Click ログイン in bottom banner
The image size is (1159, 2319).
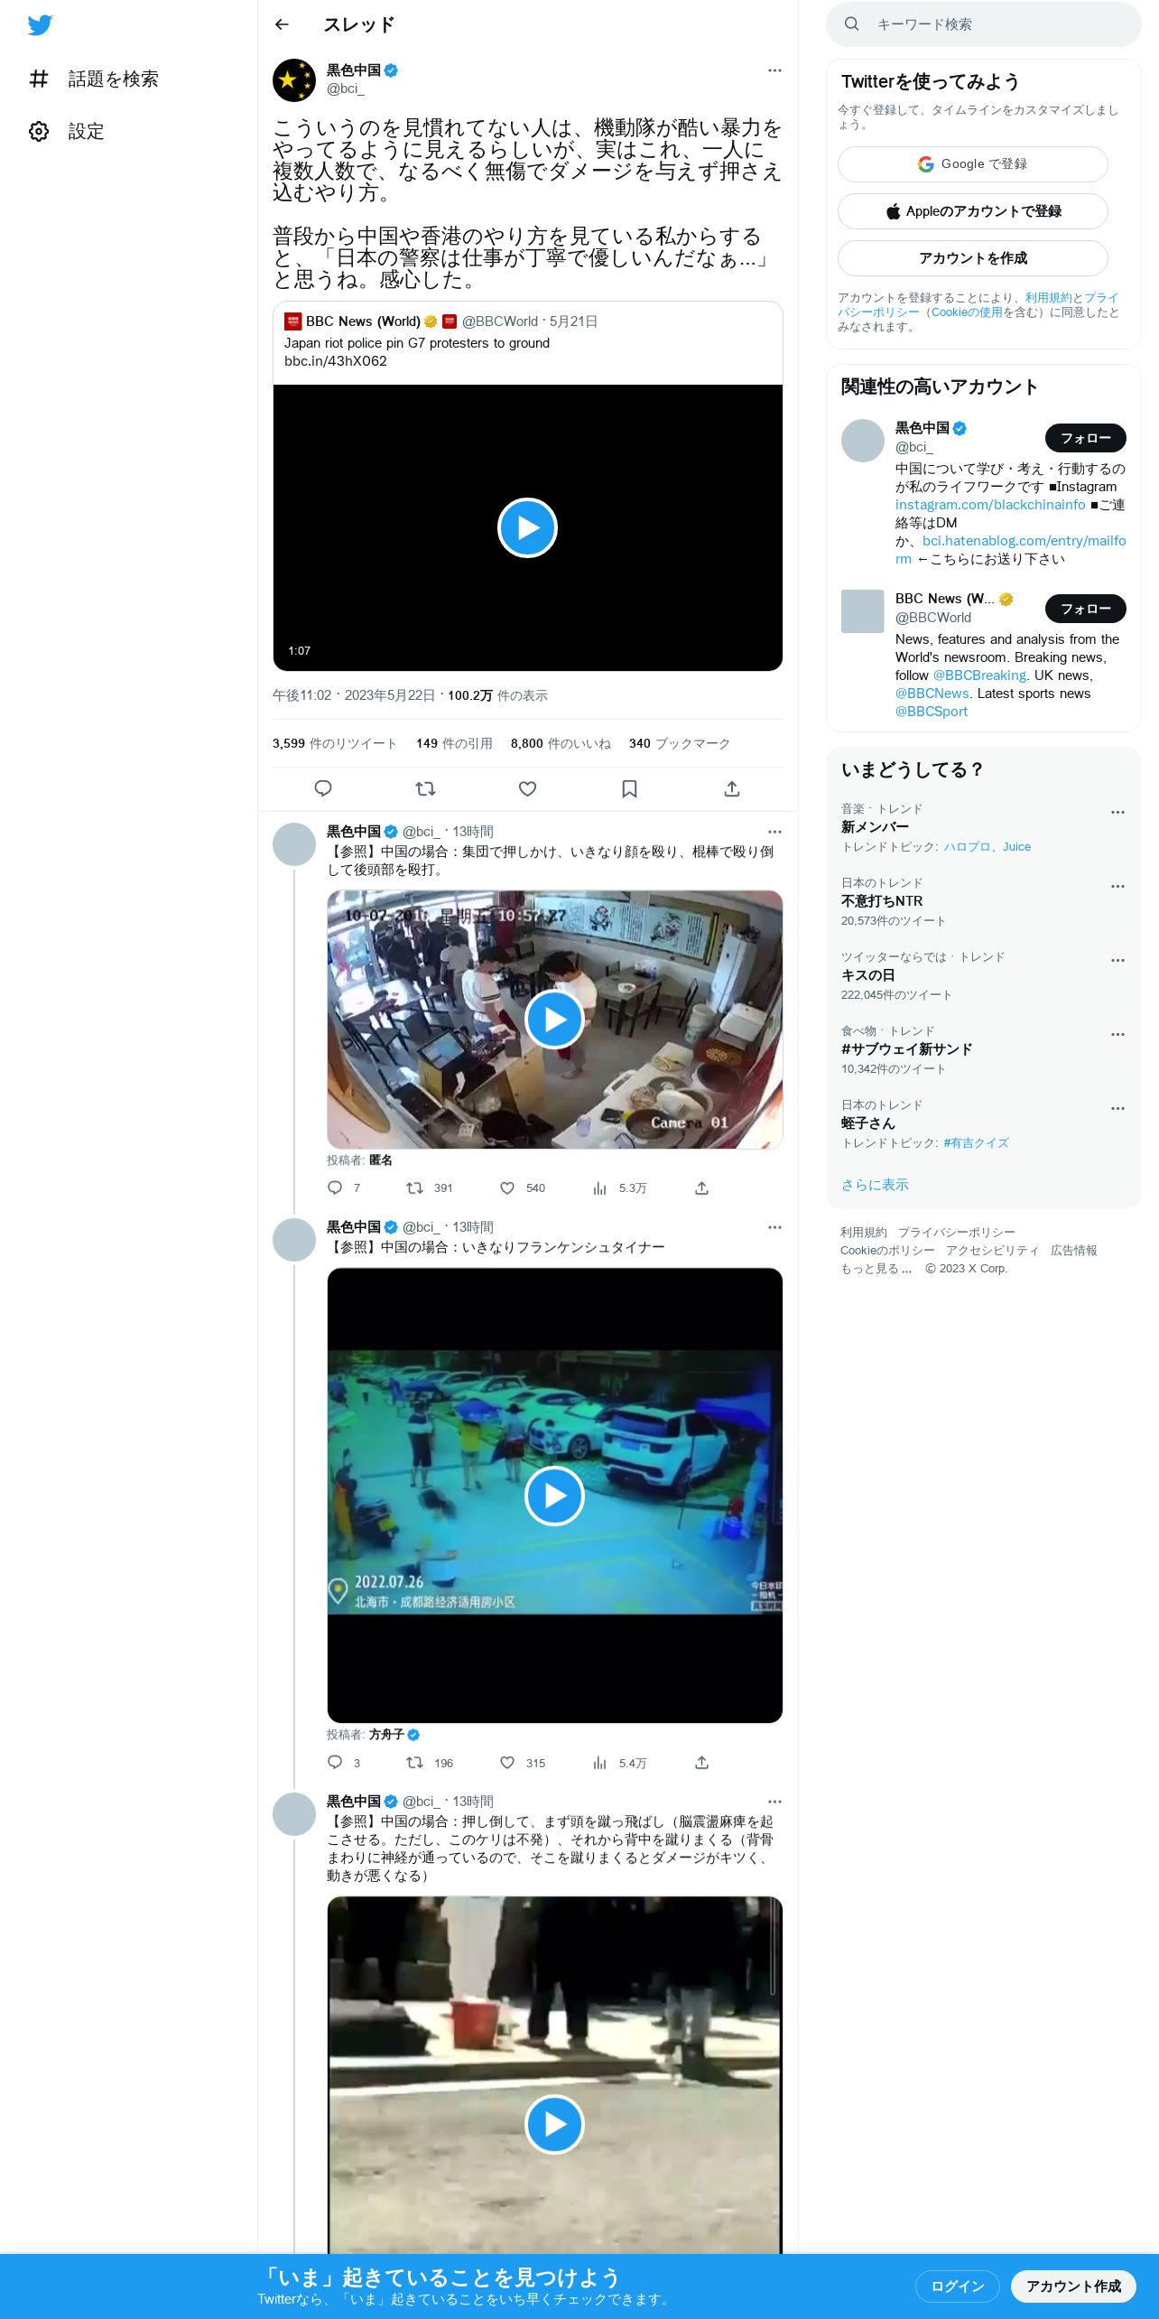point(957,2286)
